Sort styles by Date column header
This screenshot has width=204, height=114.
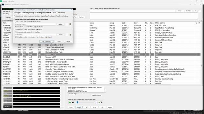pos(124,23)
